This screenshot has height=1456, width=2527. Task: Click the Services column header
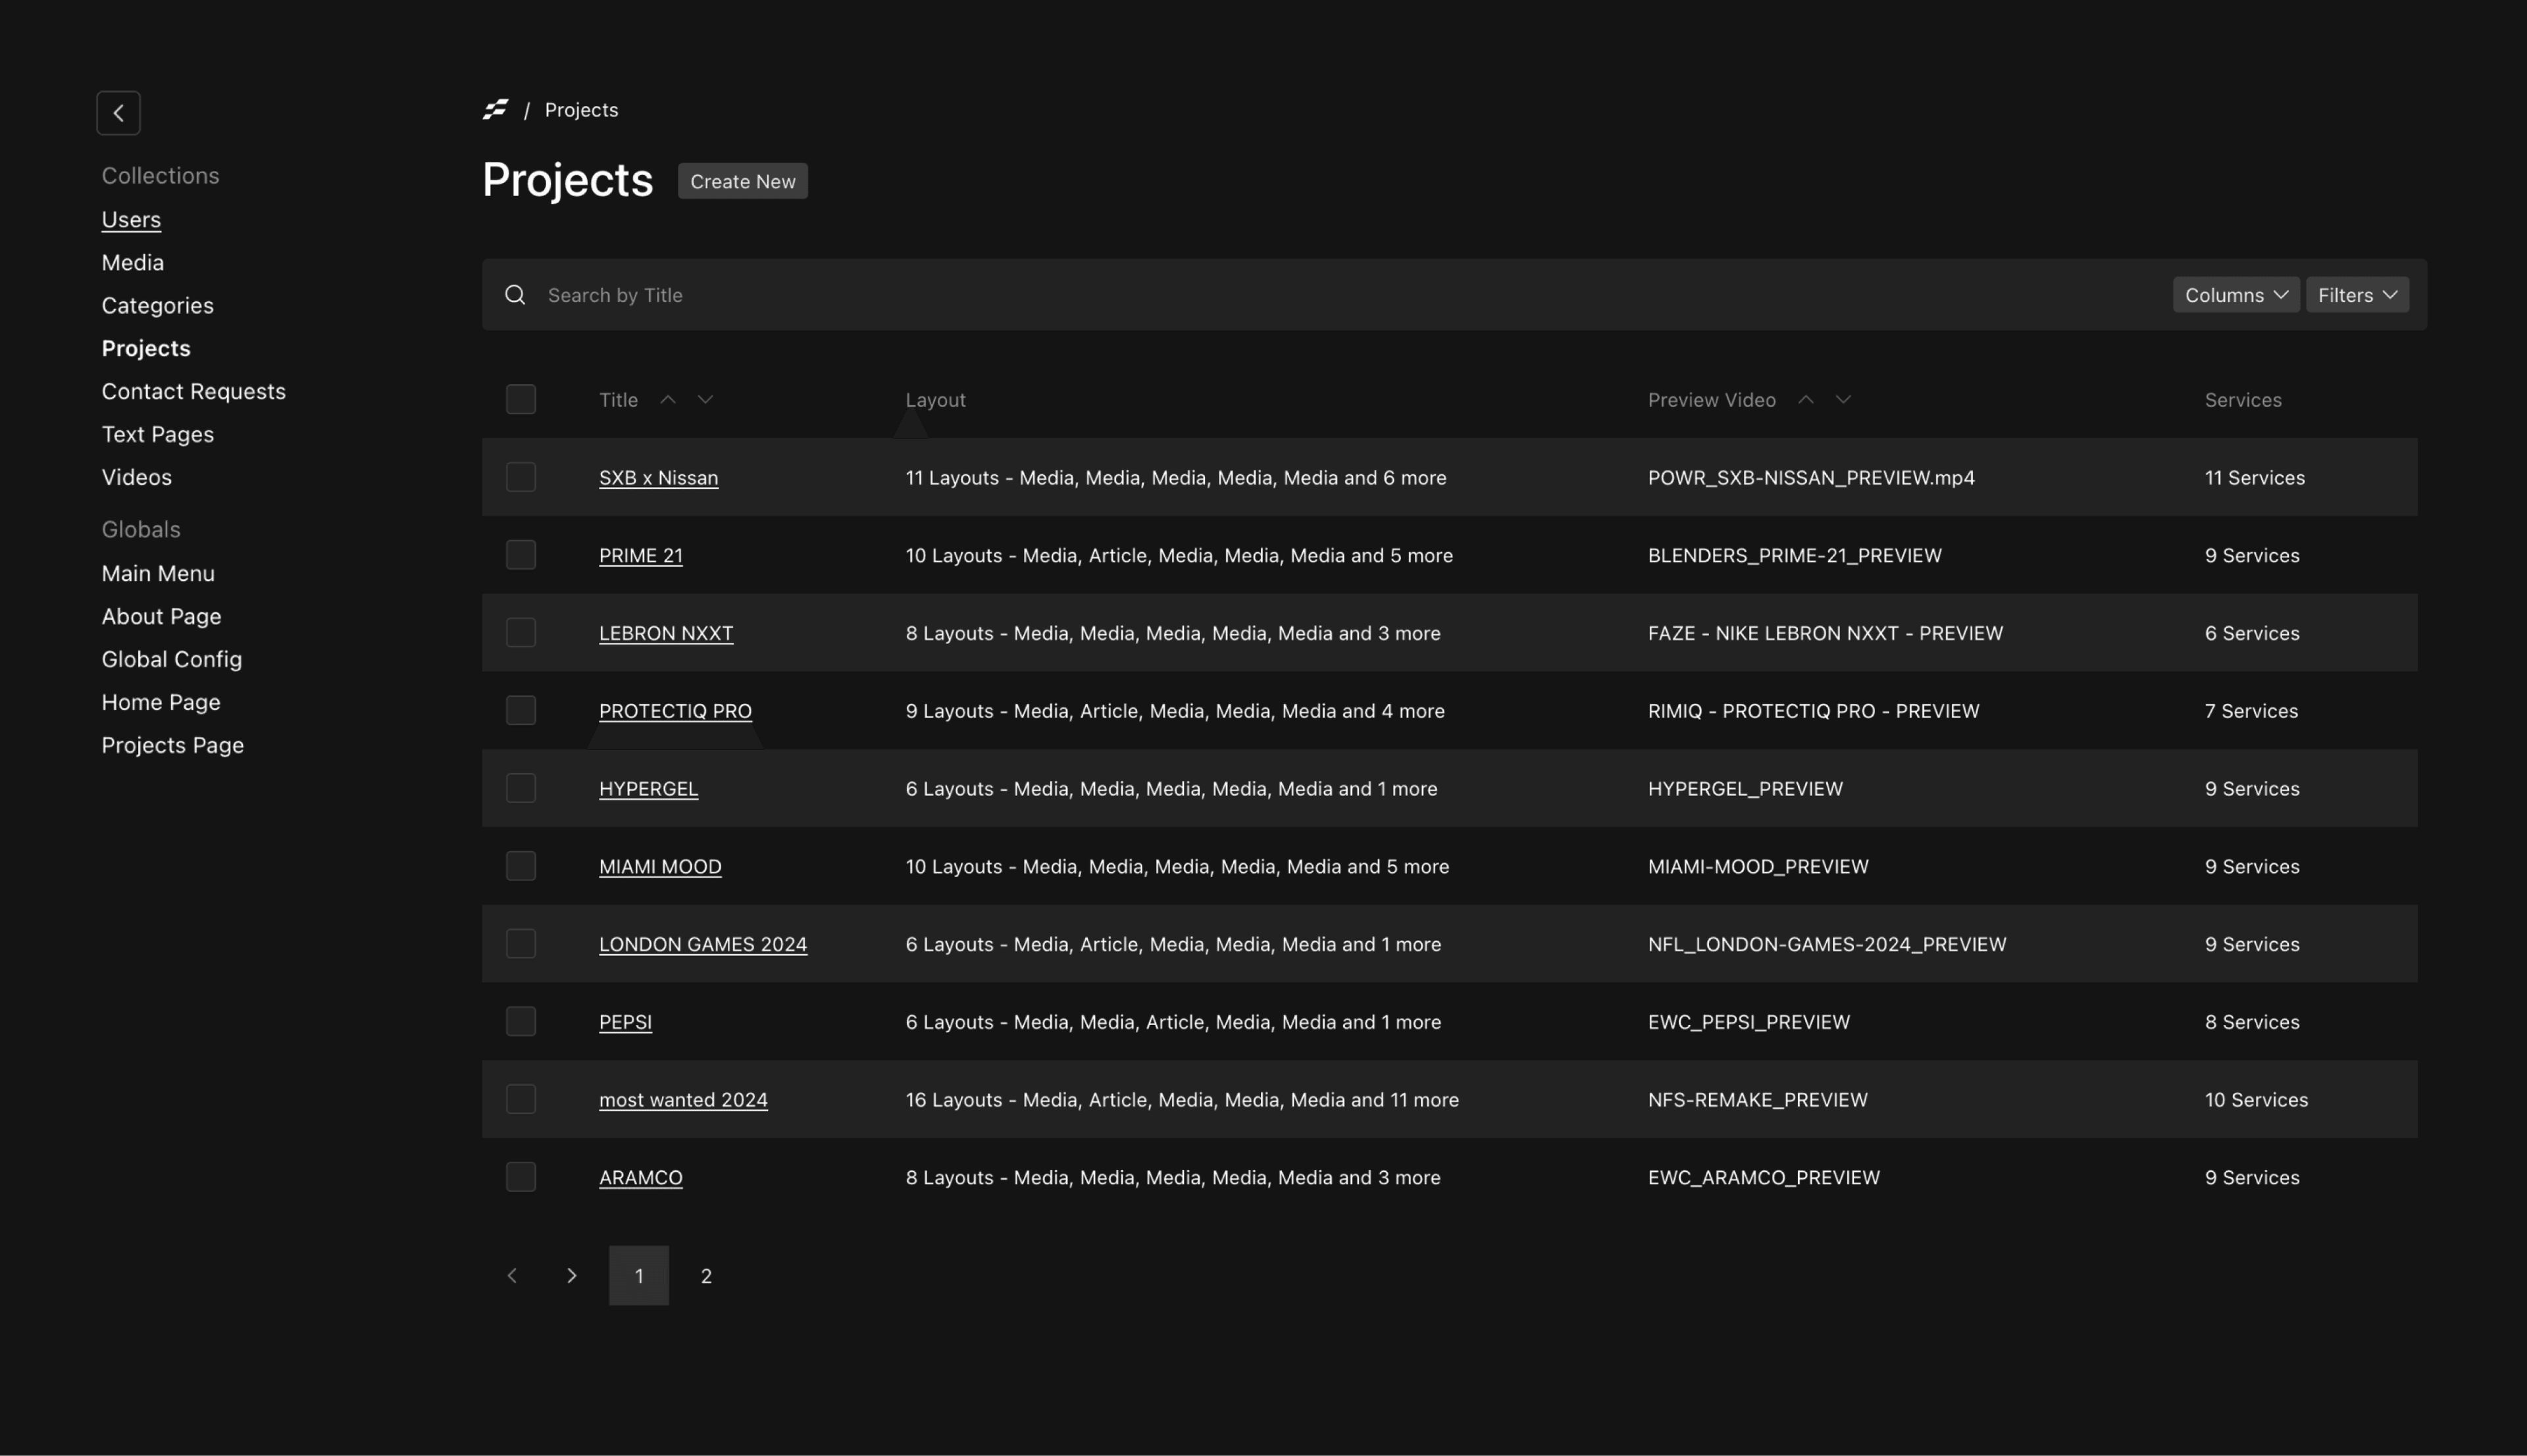[2243, 400]
